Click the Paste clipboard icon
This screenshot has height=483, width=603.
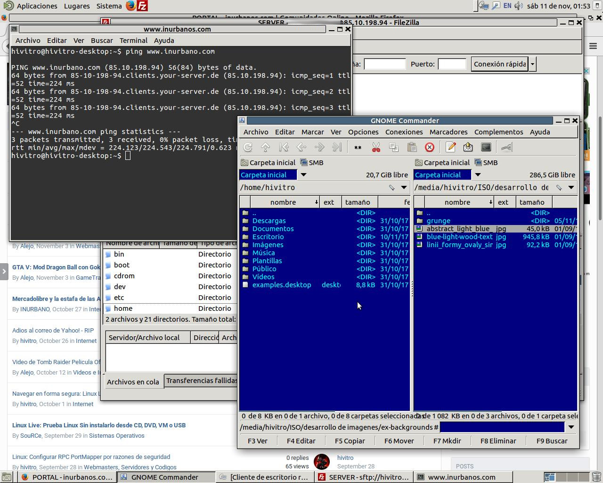[412, 147]
